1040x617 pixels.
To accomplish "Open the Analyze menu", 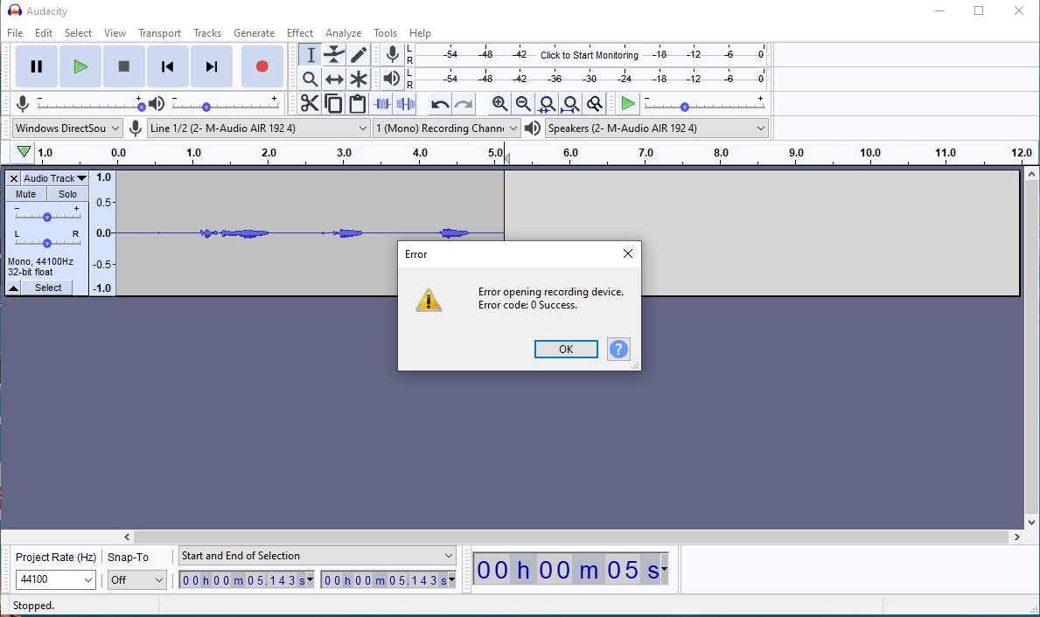I will click(x=343, y=33).
